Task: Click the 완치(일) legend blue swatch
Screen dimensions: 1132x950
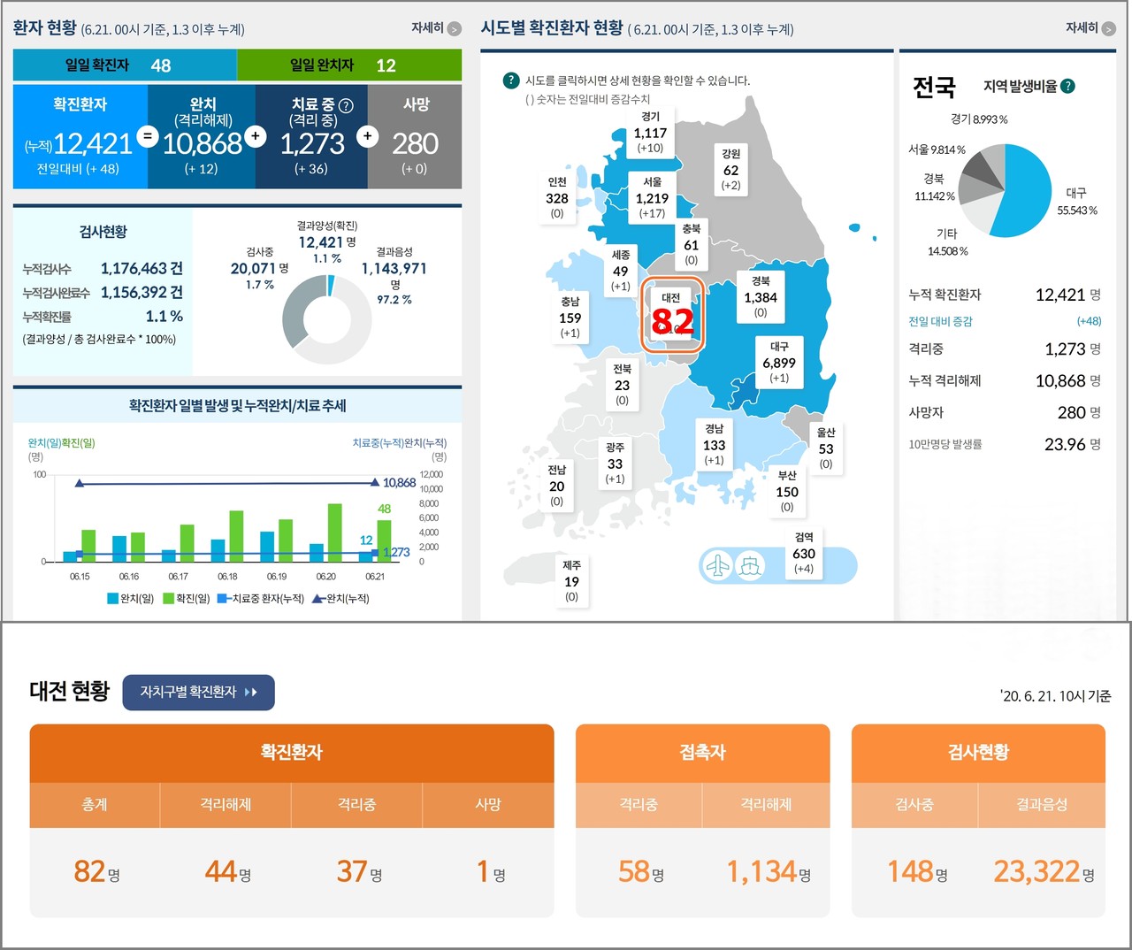Action: 113,599
